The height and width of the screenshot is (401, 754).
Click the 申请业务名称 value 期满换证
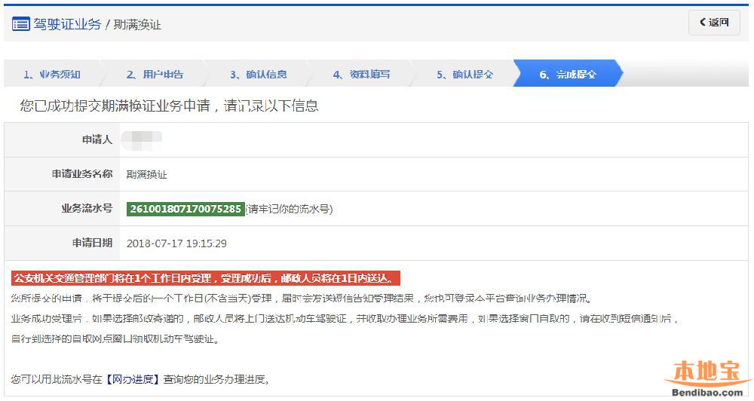click(147, 175)
